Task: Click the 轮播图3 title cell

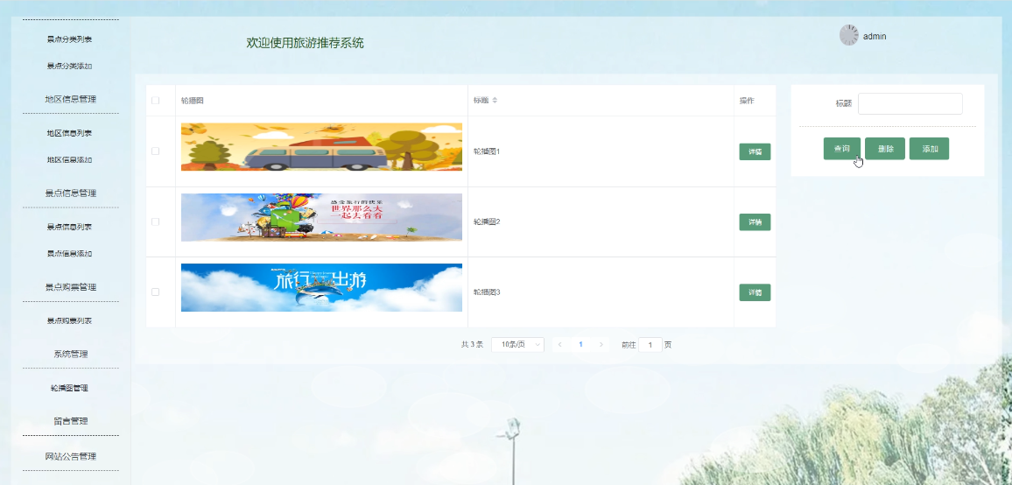Action: (x=487, y=292)
